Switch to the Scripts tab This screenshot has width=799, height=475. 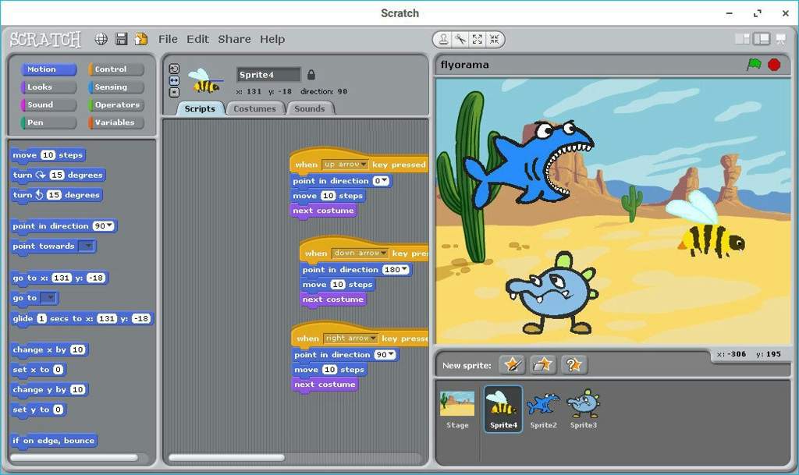pos(201,108)
